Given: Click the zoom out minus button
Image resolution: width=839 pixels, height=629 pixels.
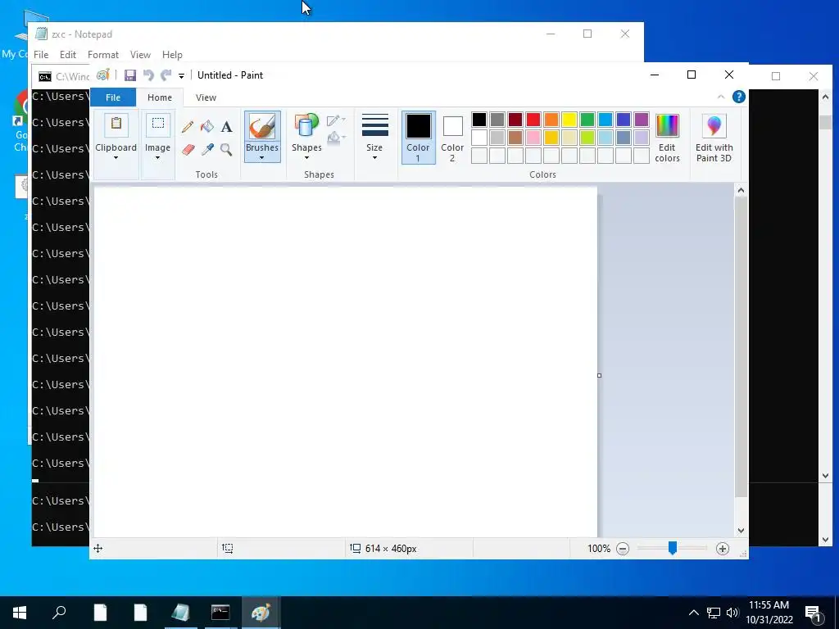Looking at the screenshot, I should point(623,549).
